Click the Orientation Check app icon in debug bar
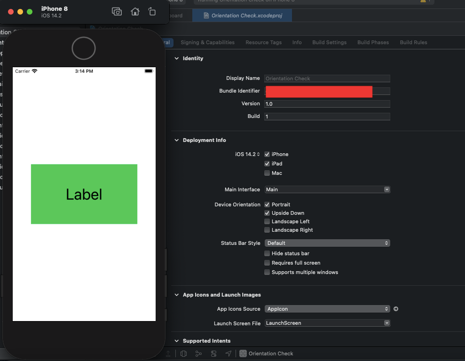 [243, 353]
